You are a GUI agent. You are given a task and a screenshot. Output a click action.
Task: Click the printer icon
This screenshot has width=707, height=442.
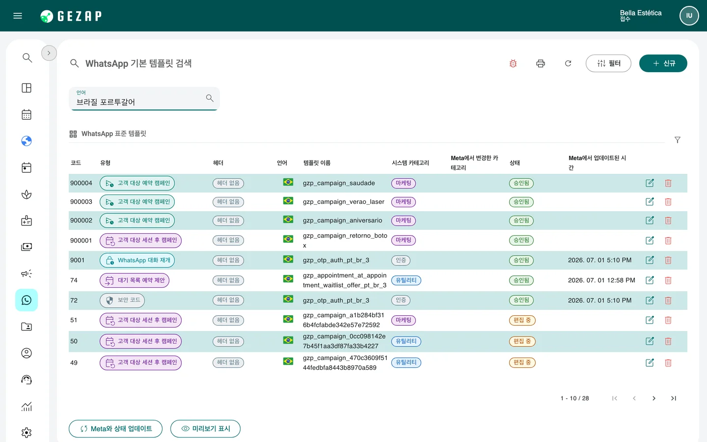[541, 63]
